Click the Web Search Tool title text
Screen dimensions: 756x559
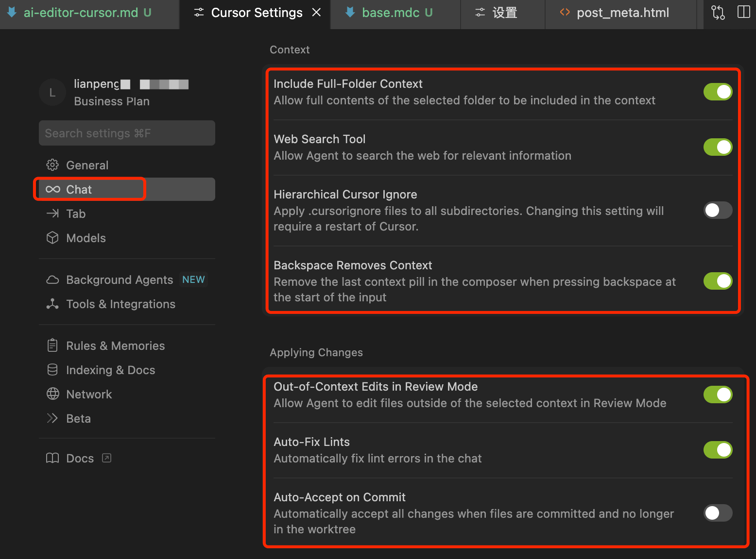[x=319, y=139]
